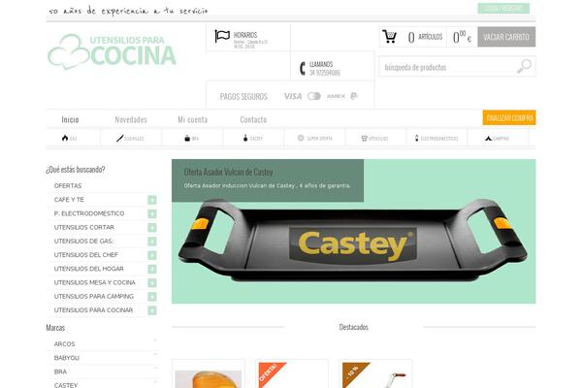The width and height of the screenshot is (582, 388).
Task: Click the Utensilios del Chef category link
Action: click(86, 255)
